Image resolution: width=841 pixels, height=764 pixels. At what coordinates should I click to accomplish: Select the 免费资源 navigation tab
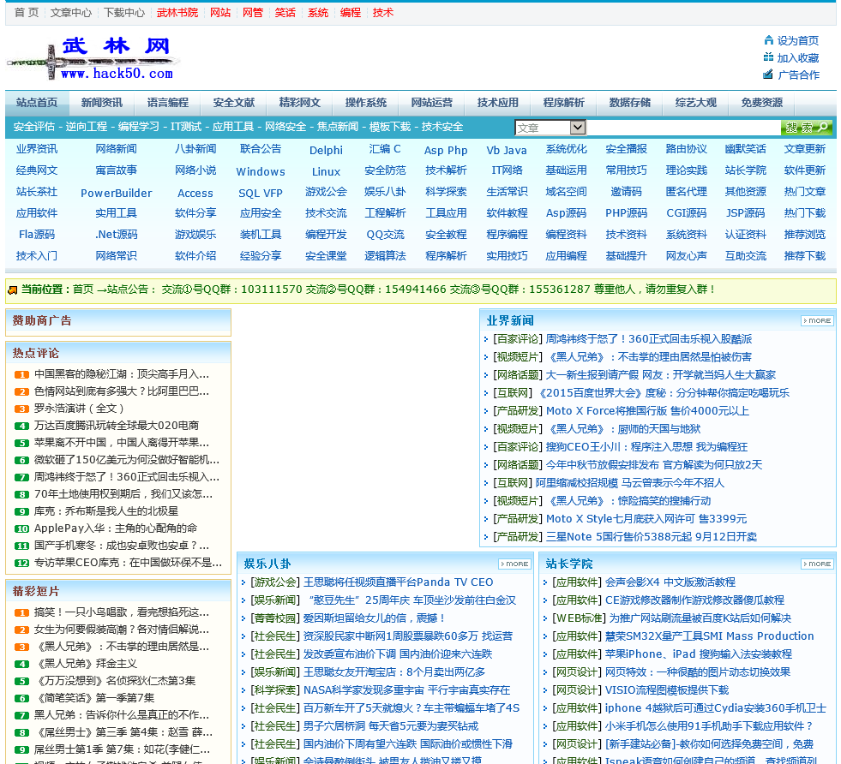pos(762,103)
